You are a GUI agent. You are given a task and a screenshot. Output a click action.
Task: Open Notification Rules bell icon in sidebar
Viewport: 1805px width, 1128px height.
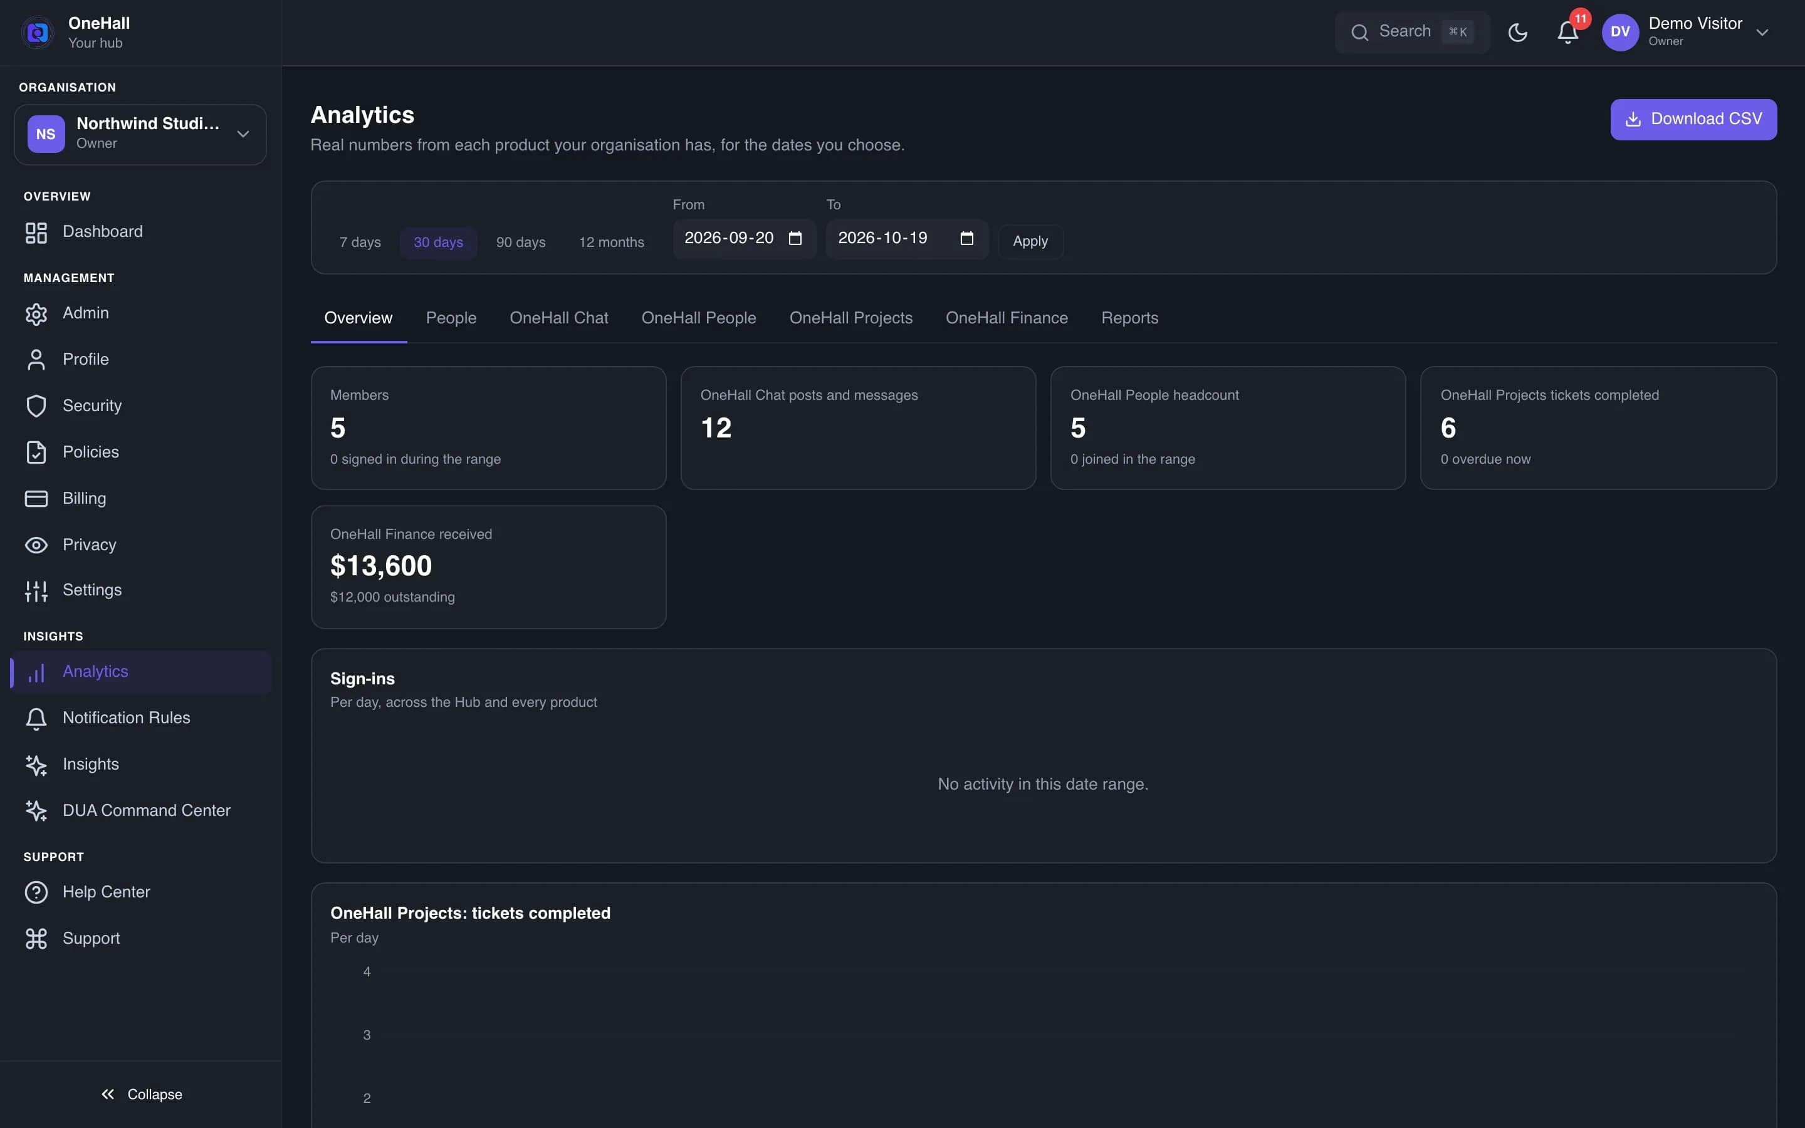pos(36,718)
